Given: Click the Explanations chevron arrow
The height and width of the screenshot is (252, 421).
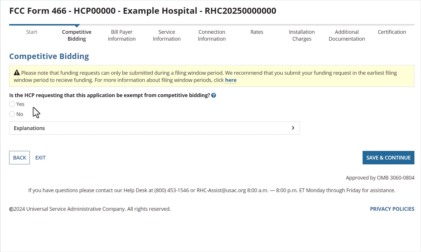Looking at the screenshot, I should pos(293,128).
